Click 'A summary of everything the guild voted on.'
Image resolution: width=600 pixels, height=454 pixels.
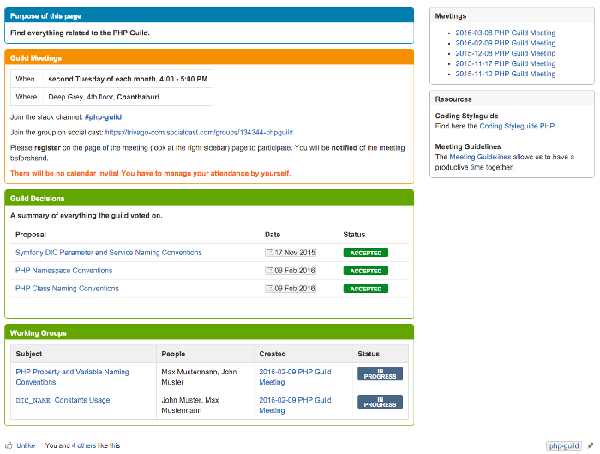point(86,215)
